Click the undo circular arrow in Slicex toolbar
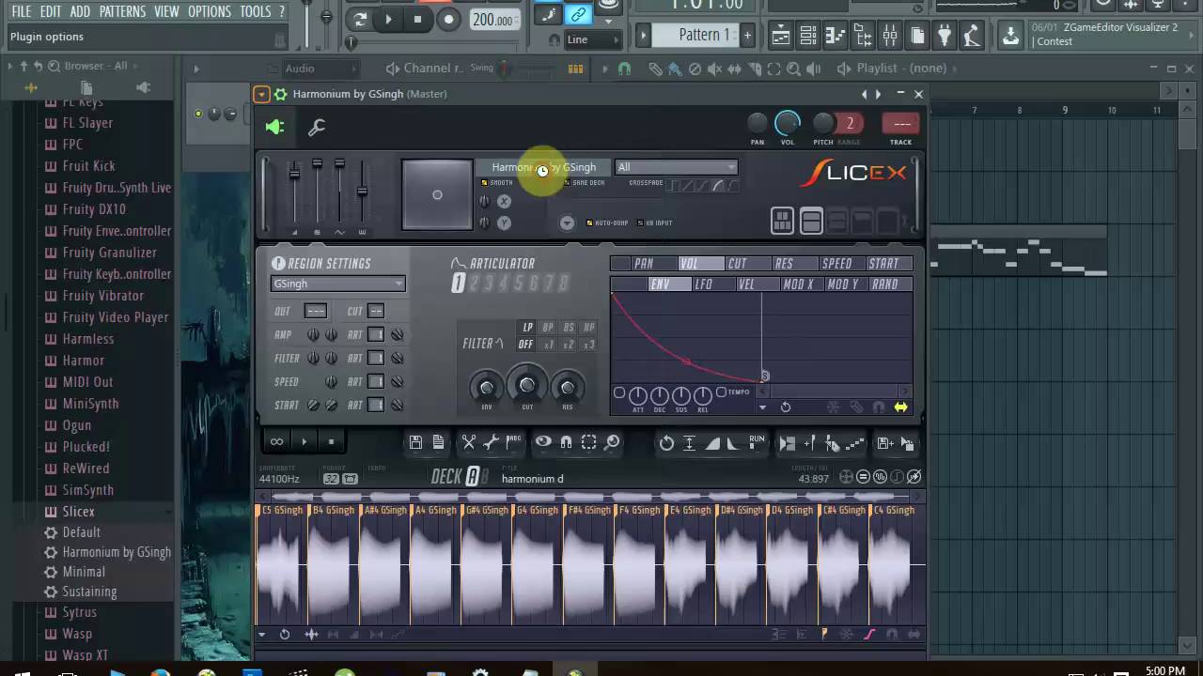The height and width of the screenshot is (676, 1203). 666,443
